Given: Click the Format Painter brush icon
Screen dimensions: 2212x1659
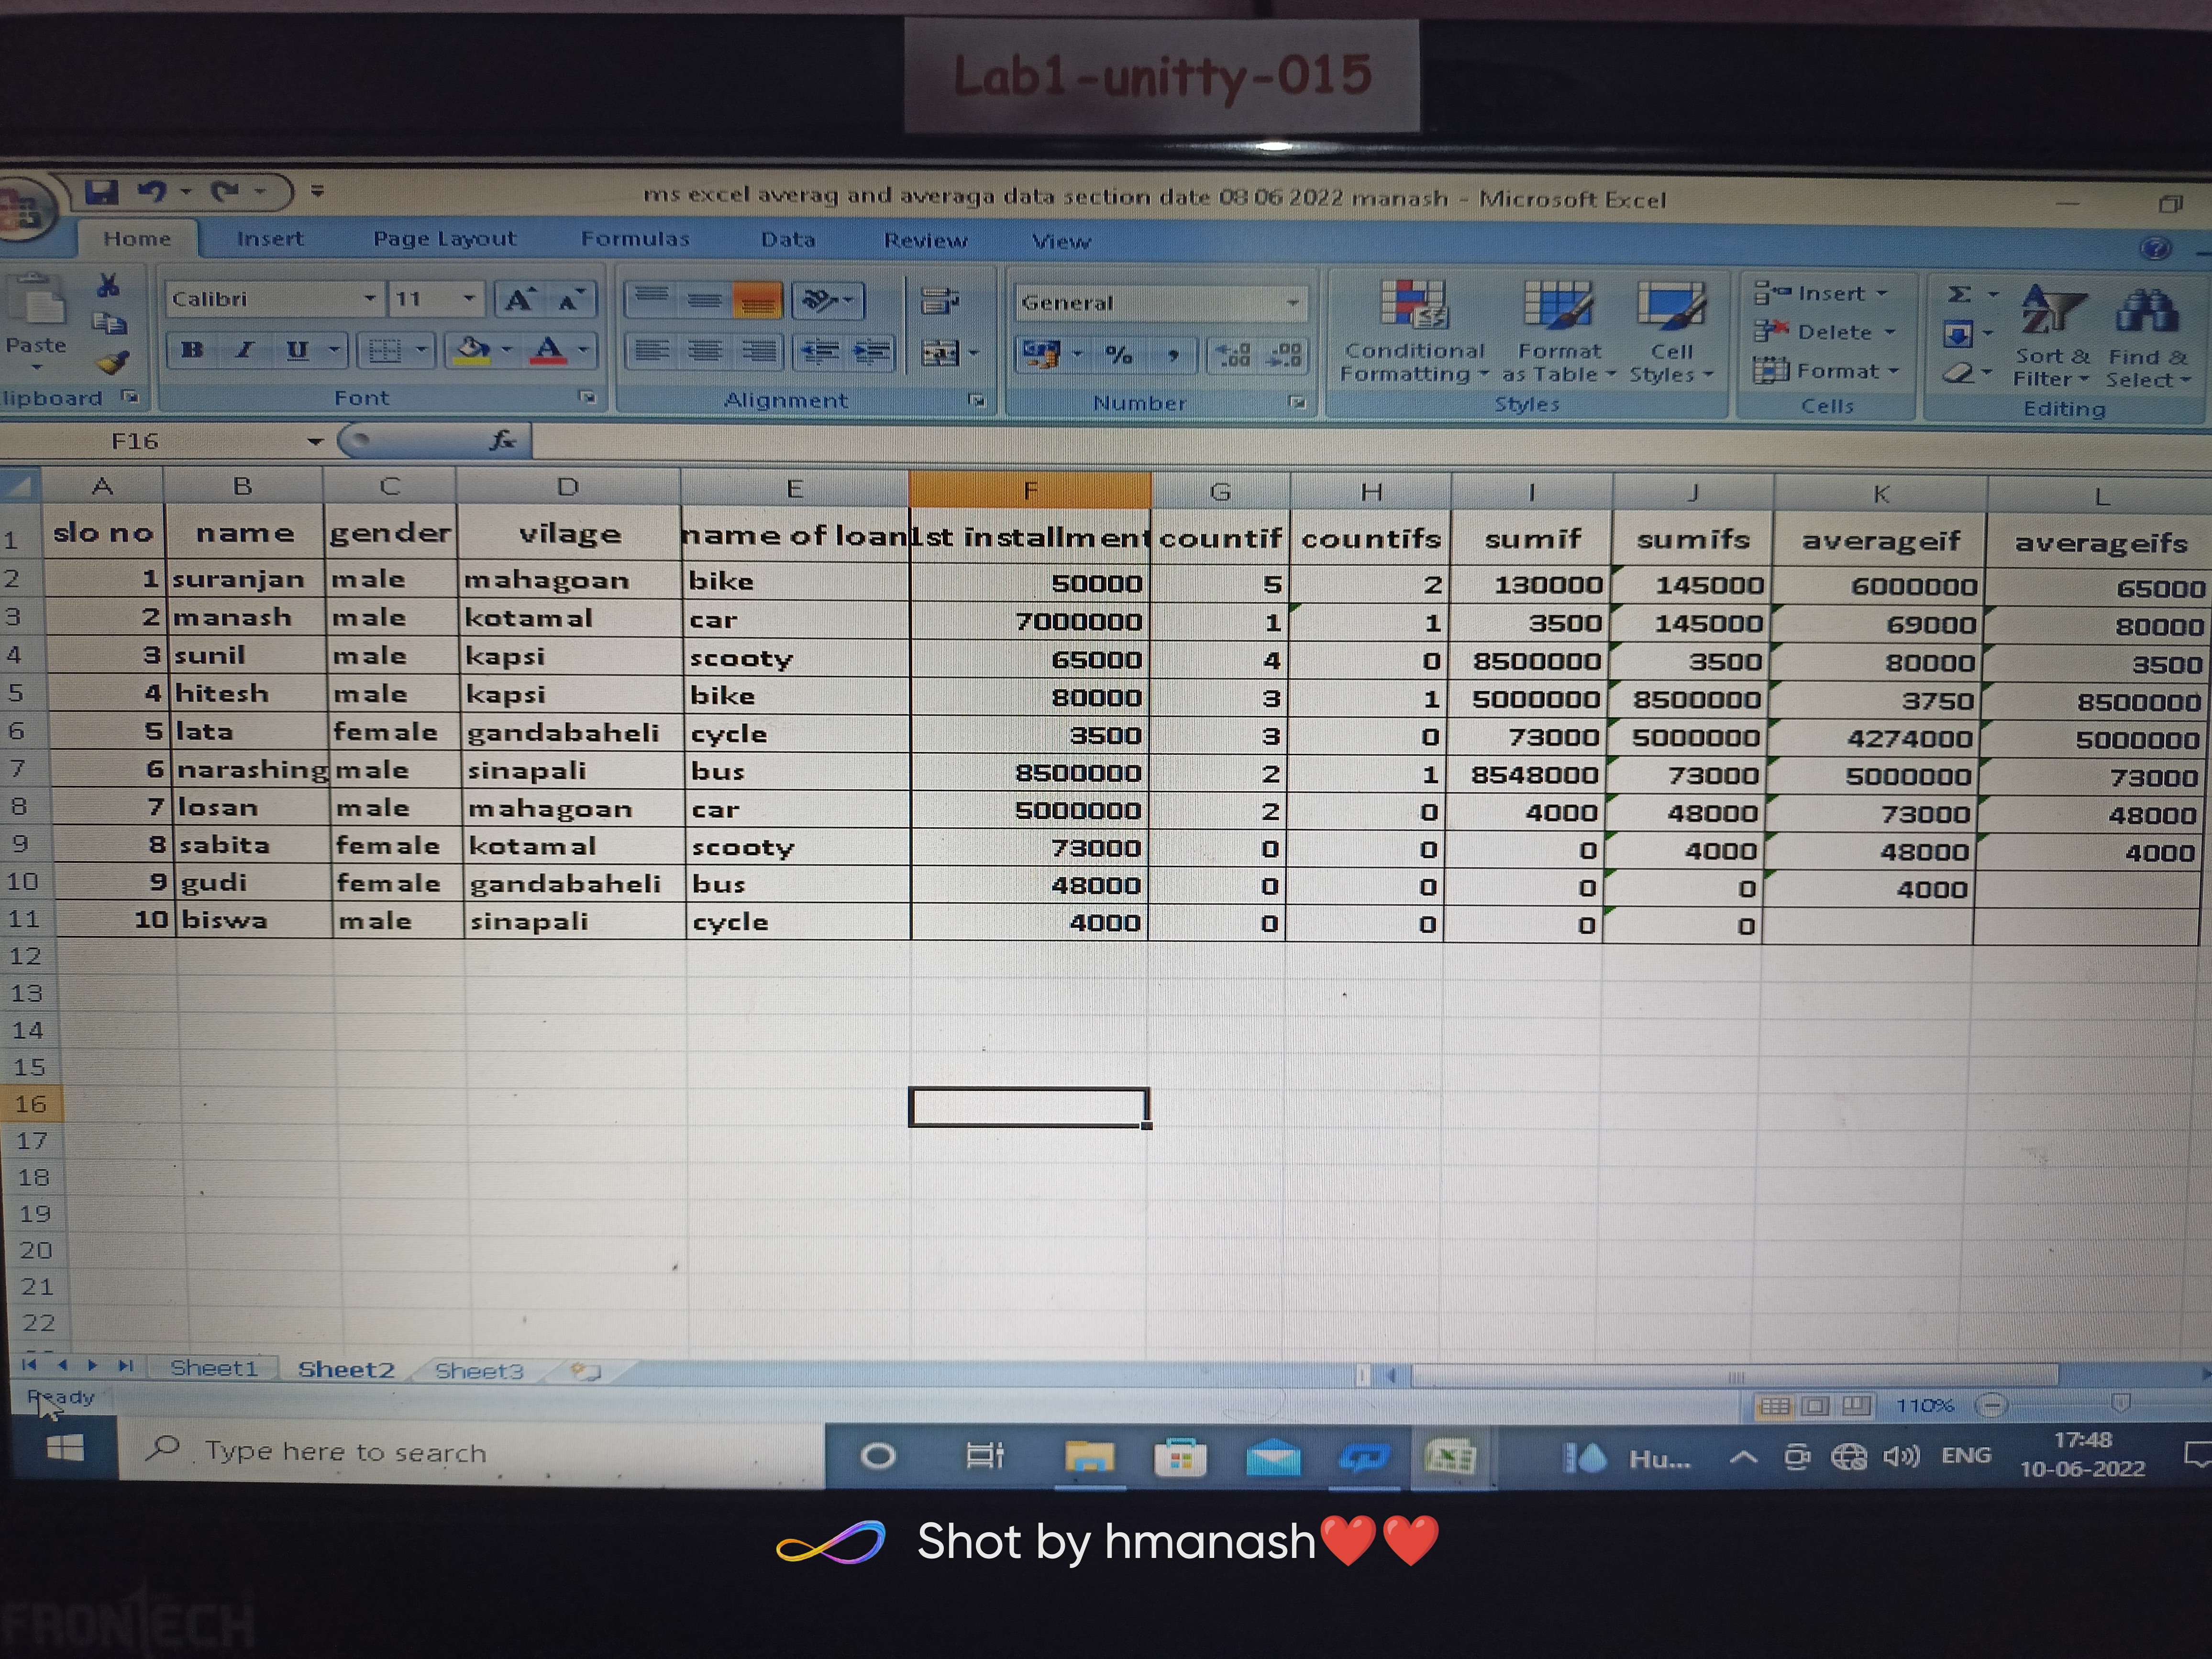Looking at the screenshot, I should pyautogui.click(x=113, y=363).
